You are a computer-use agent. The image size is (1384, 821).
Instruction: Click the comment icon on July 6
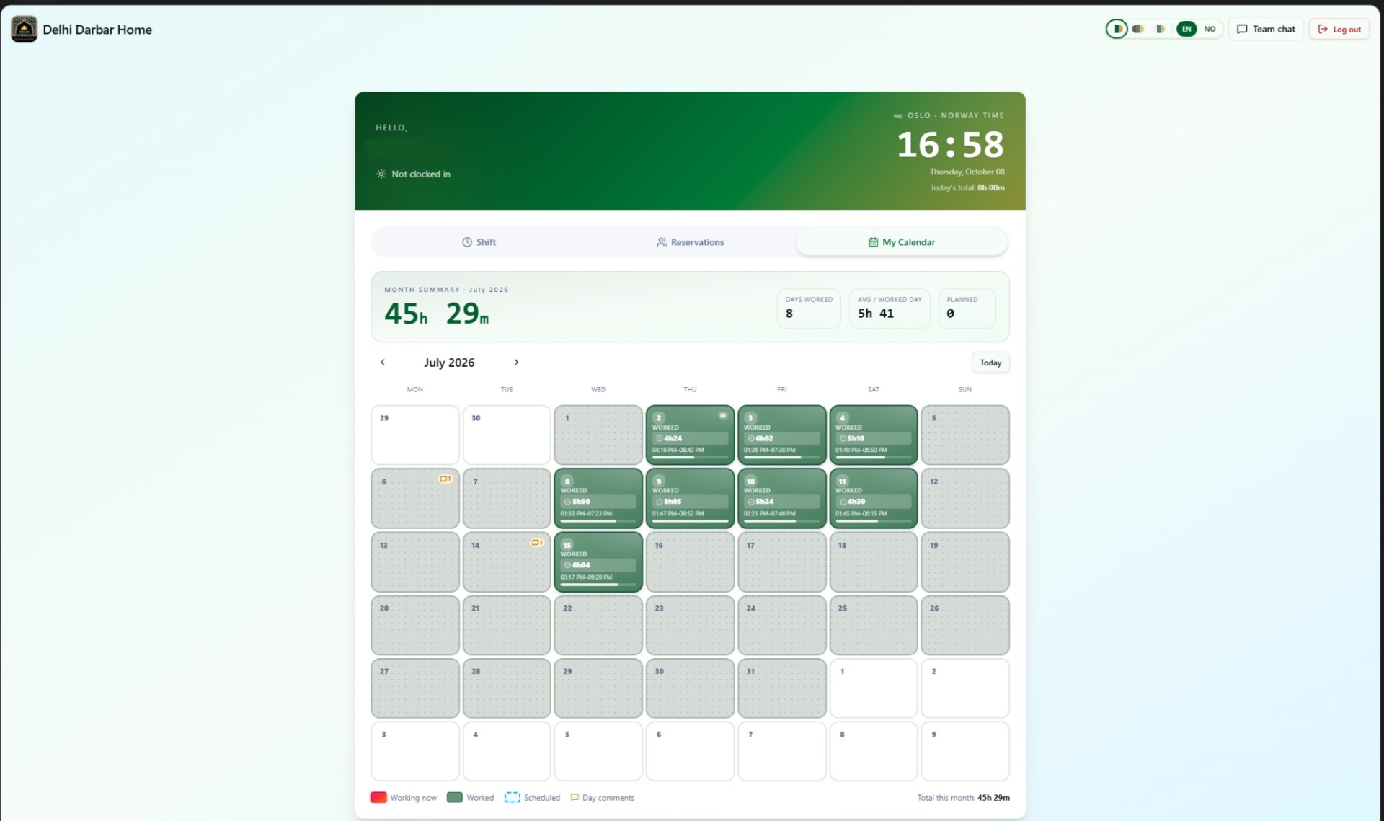[x=445, y=479]
